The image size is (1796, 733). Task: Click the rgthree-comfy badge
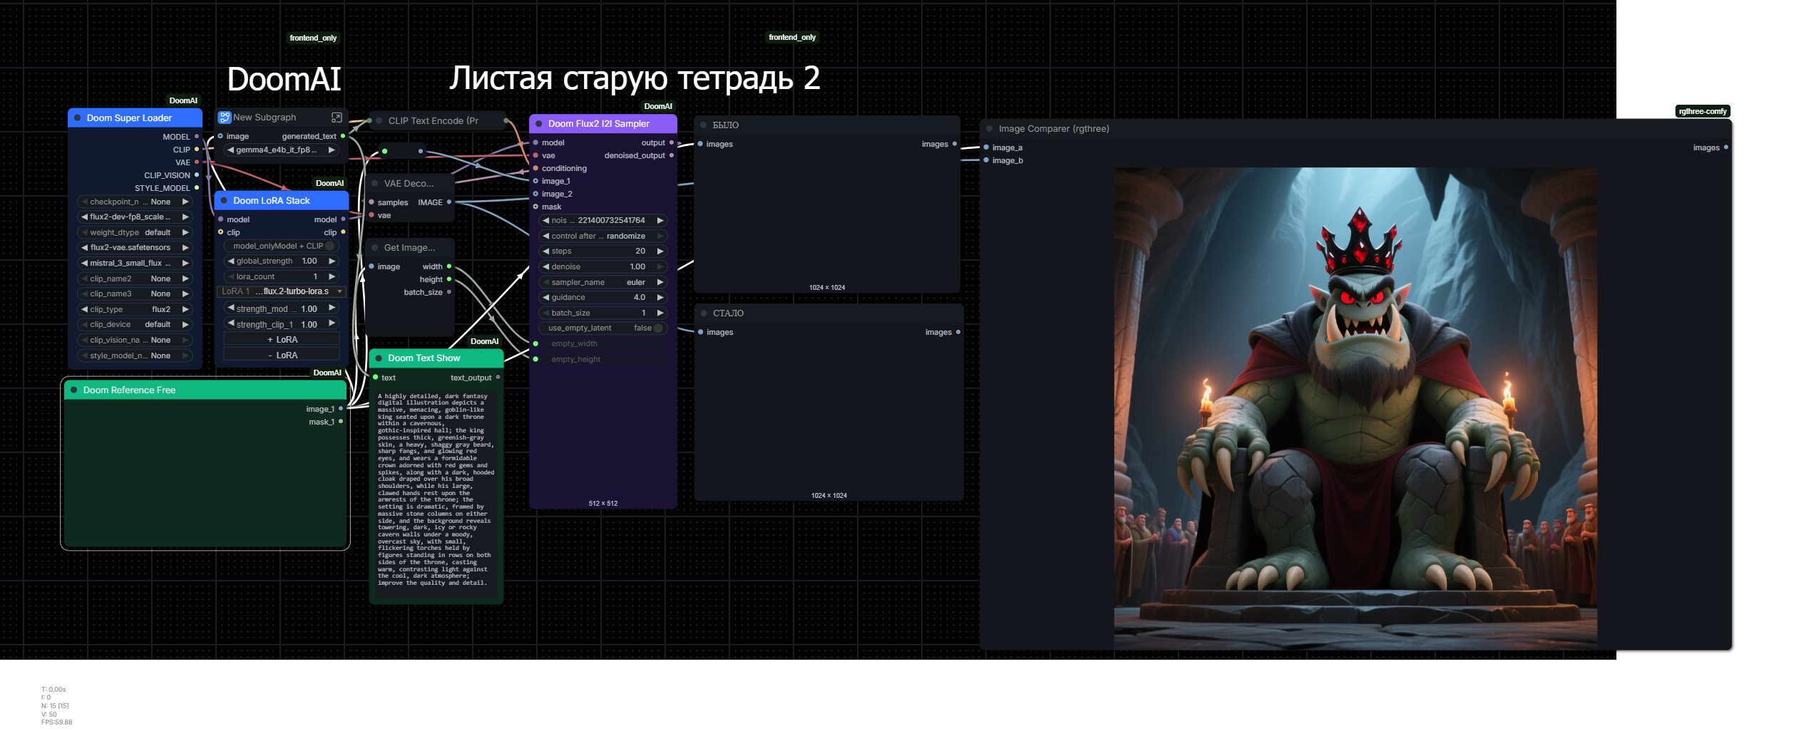click(x=1703, y=111)
